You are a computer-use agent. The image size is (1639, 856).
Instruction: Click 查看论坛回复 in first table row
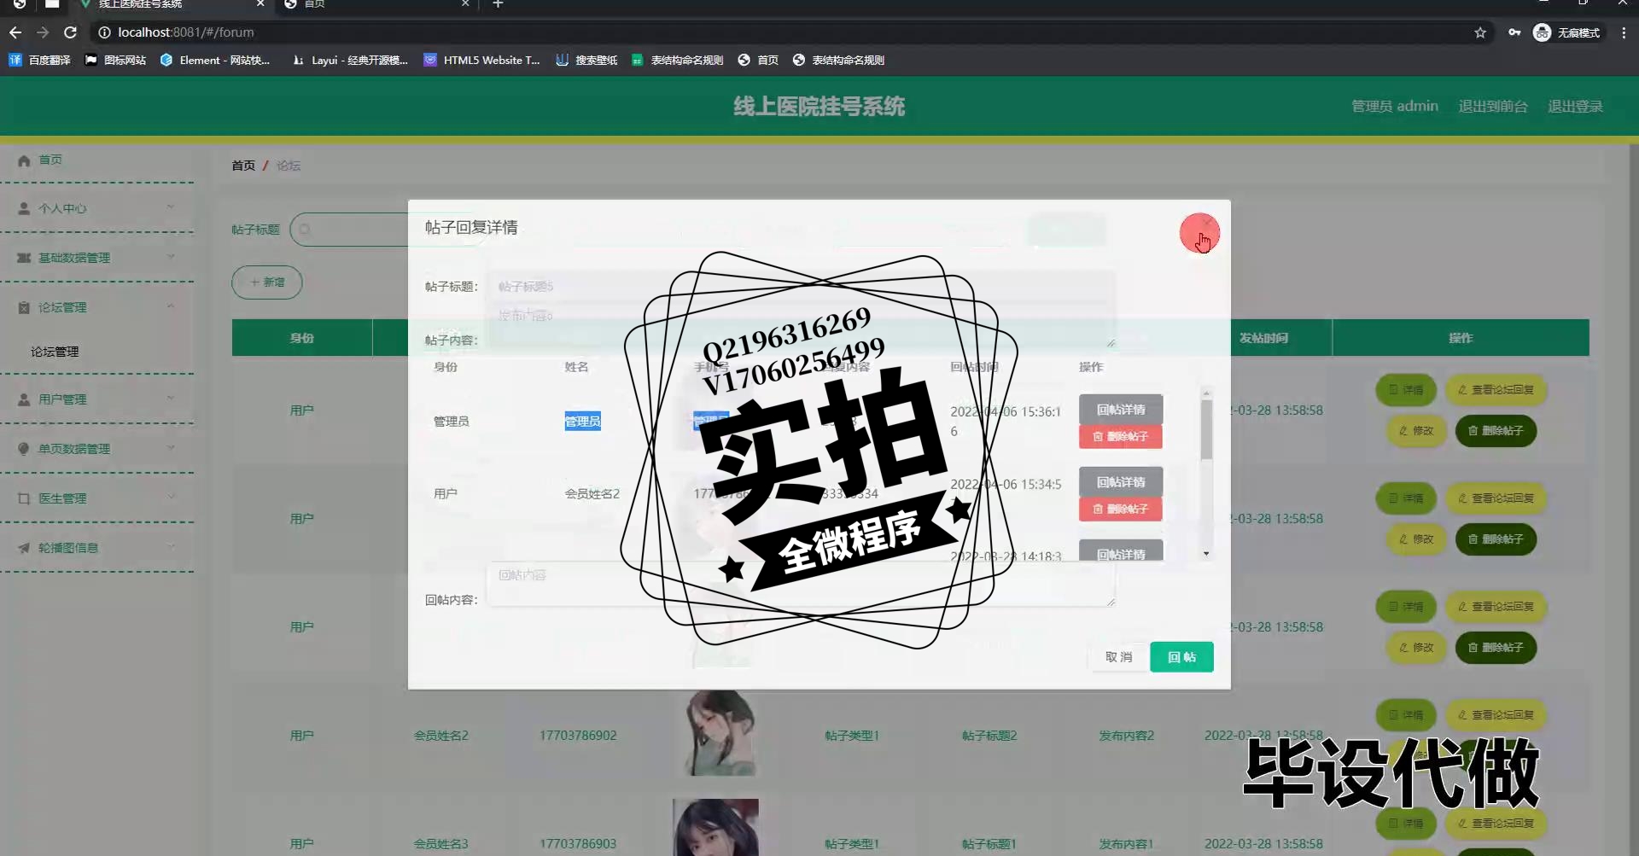pos(1496,390)
